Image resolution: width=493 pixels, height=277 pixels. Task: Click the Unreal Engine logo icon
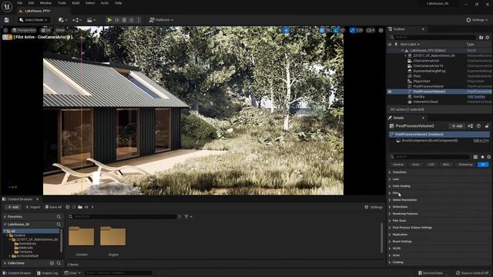(7, 6)
